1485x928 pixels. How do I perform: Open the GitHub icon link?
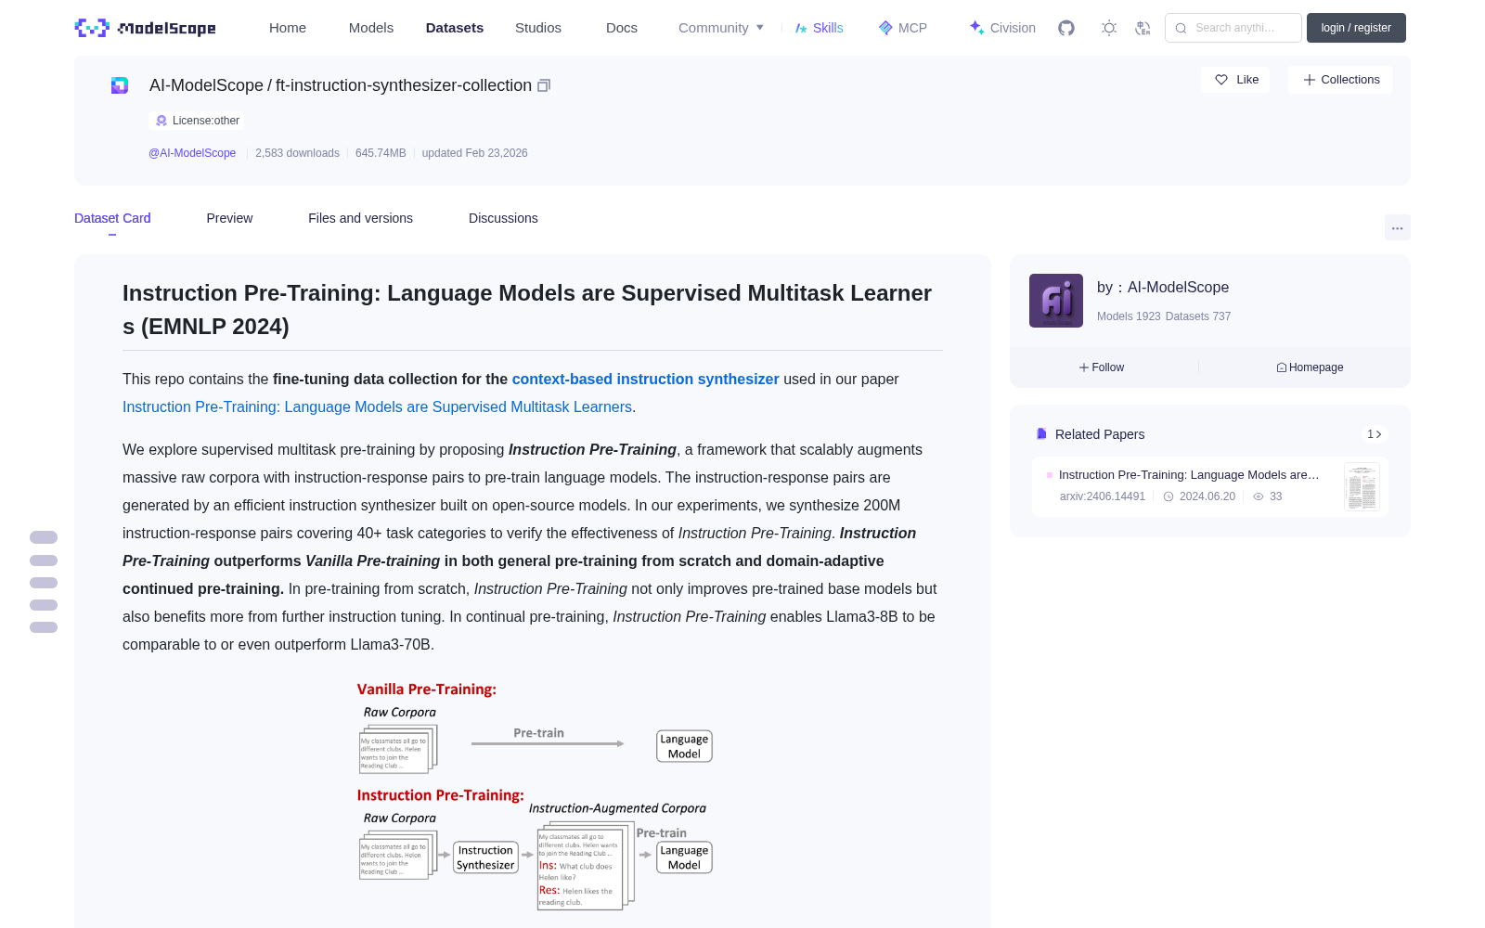tap(1066, 28)
